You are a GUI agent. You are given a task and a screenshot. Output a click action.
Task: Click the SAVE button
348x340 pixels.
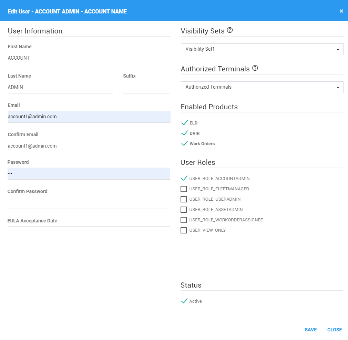[310, 330]
